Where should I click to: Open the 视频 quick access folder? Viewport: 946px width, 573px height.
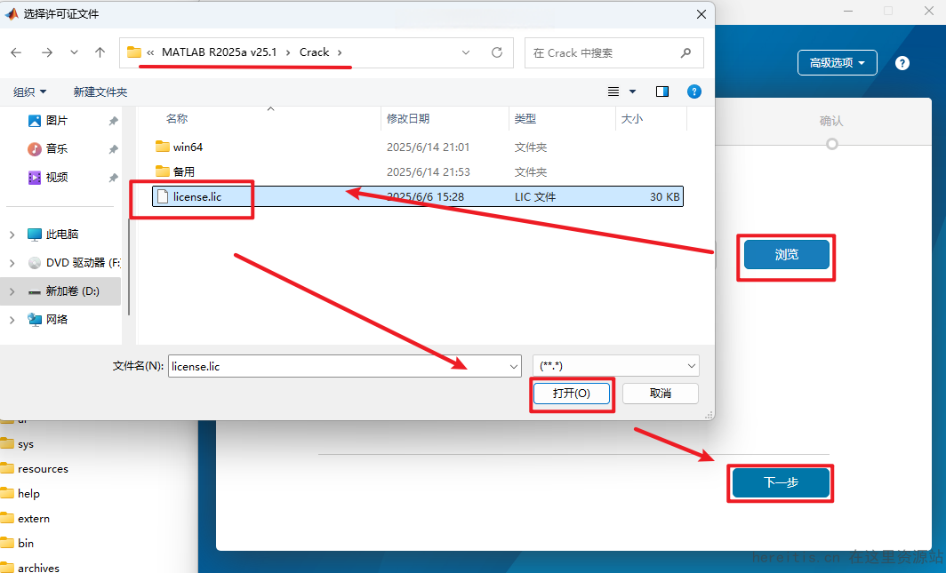(57, 177)
